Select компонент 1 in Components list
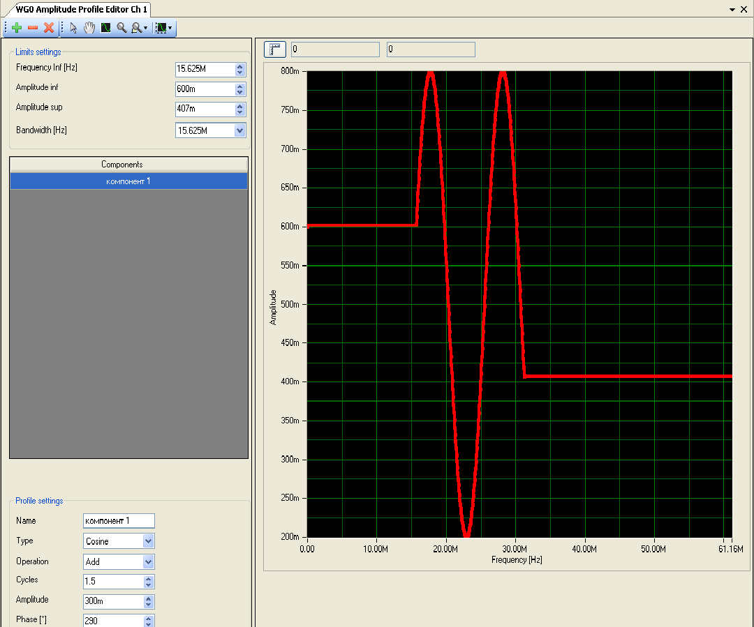This screenshot has width=754, height=627. click(128, 181)
